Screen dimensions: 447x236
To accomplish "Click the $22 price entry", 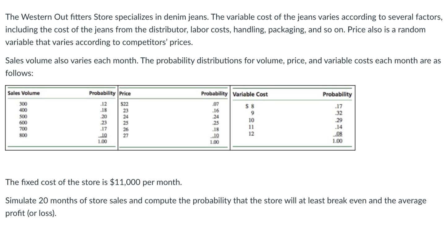I will [124, 104].
